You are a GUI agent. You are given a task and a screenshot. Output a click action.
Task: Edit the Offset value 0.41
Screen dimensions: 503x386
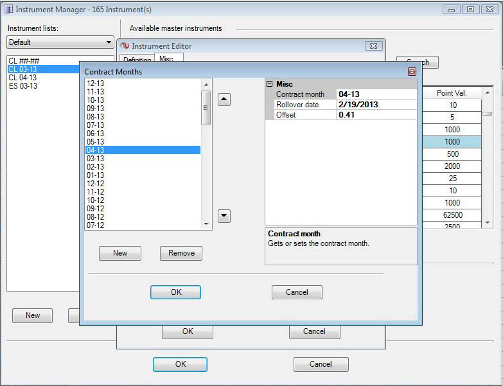pyautogui.click(x=376, y=115)
